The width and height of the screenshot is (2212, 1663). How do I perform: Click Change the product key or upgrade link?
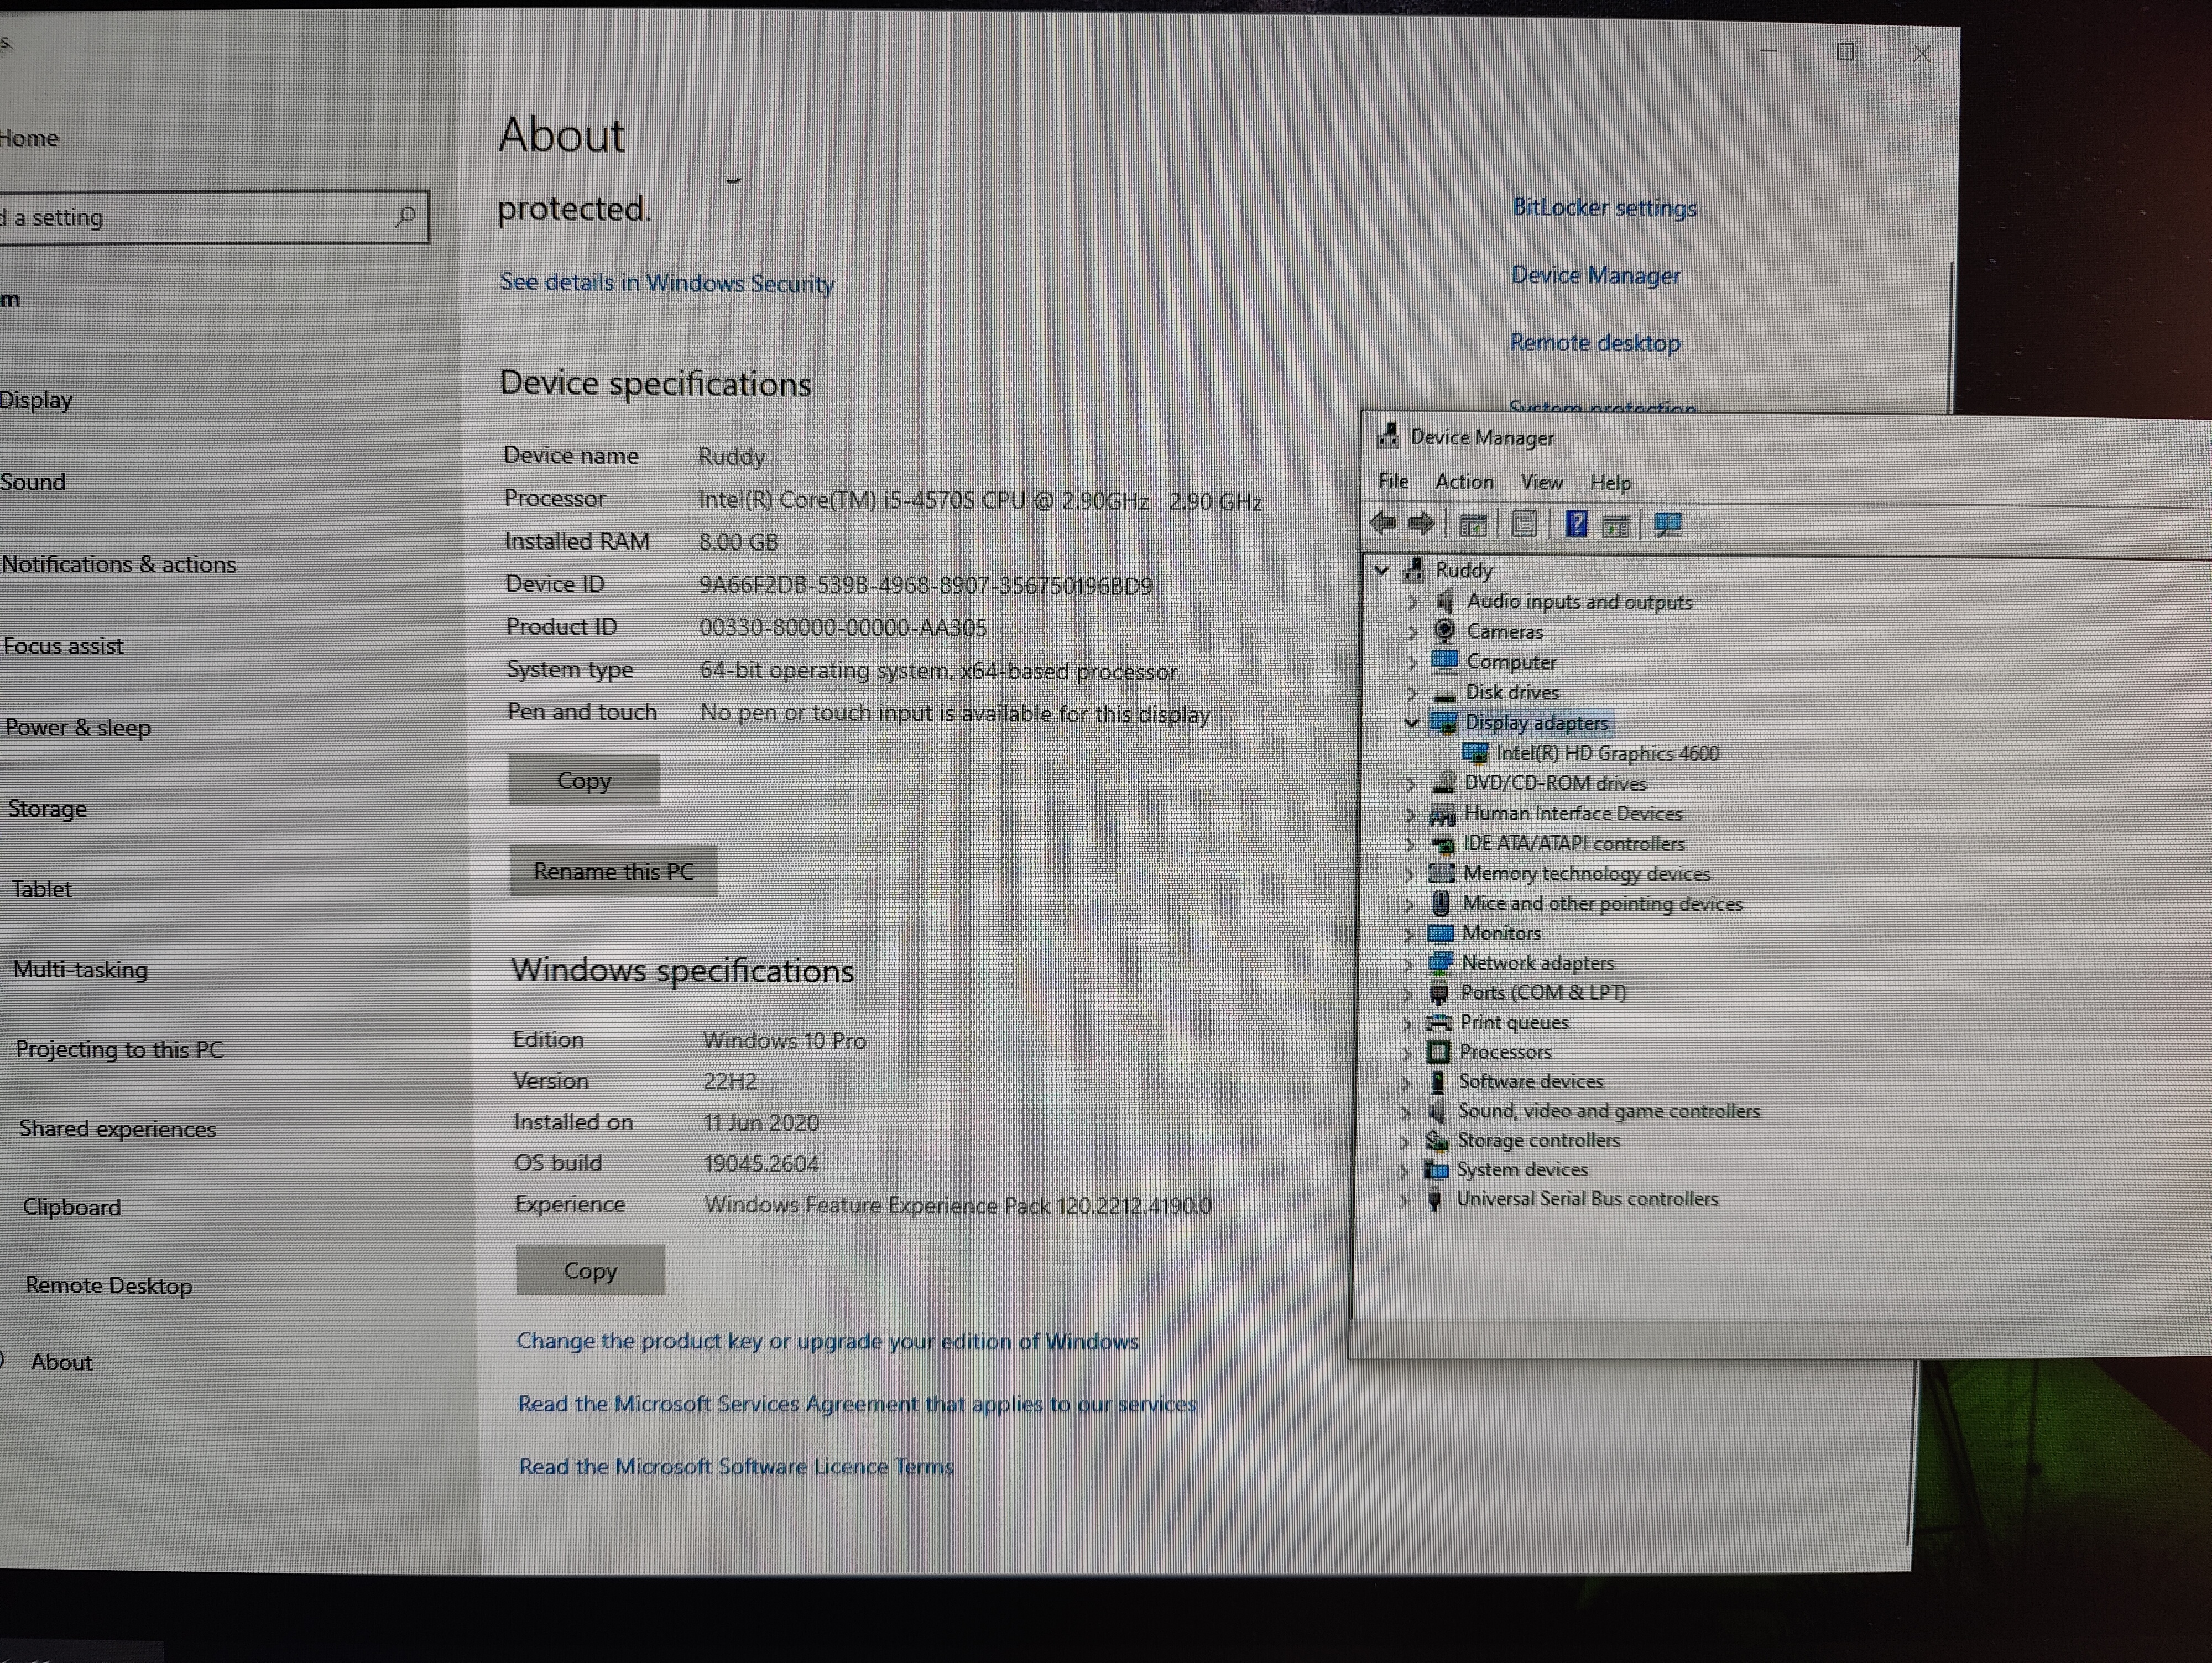(x=827, y=1341)
